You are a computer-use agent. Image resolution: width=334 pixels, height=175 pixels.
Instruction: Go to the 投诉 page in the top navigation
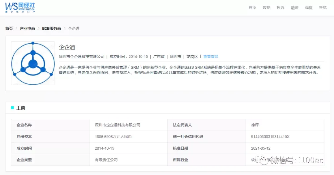(x=280, y=8)
